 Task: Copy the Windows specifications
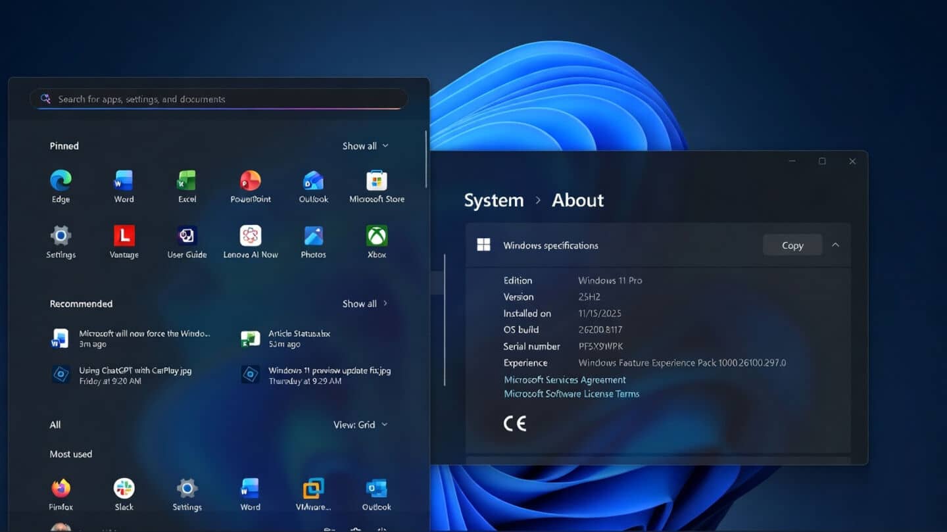click(x=792, y=245)
